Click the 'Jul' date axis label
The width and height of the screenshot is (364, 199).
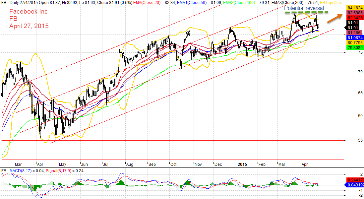[106, 165]
